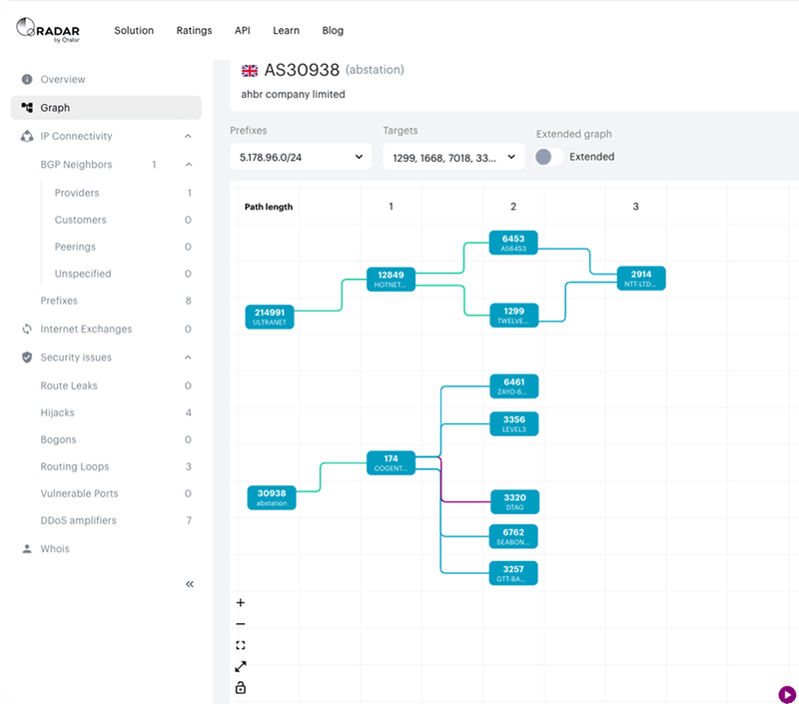
Task: Click the fit view icon
Action: 241,645
